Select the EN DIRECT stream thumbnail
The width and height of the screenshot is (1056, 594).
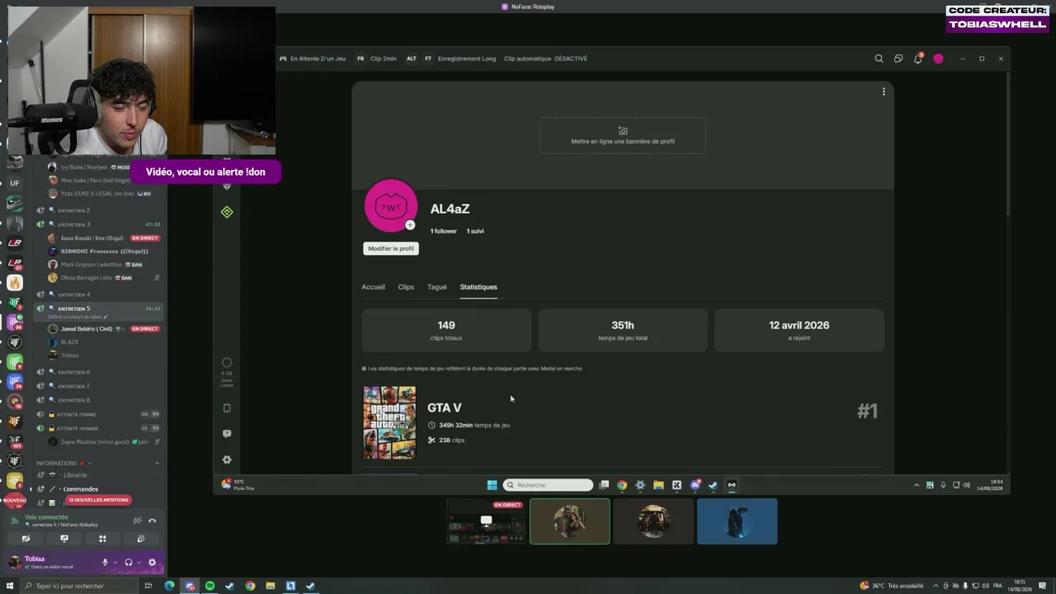[x=486, y=521]
